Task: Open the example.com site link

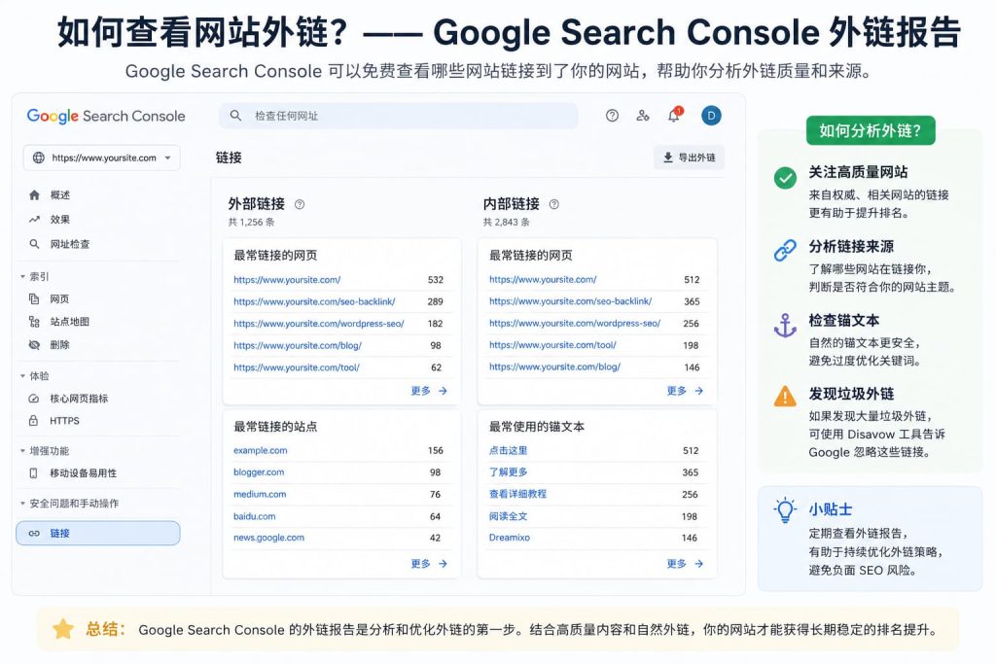Action: click(x=261, y=451)
